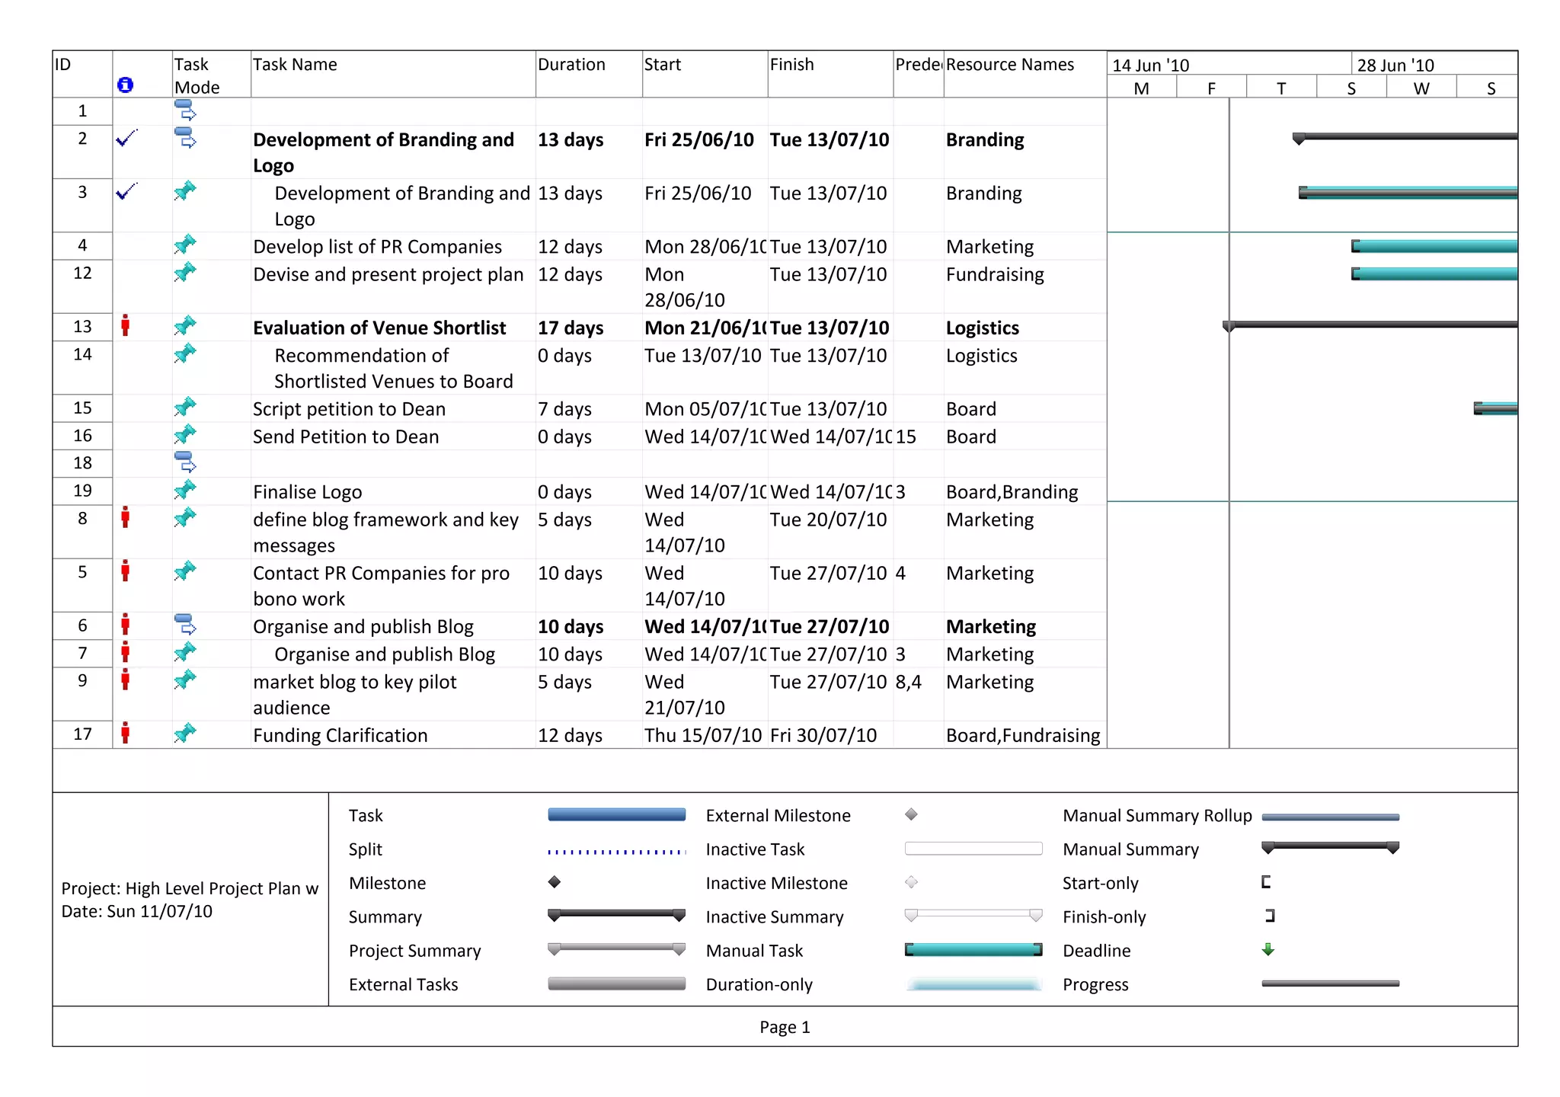The image size is (1560, 1097).
Task: Click the red resource overallocation icon in row 13
Action: 126,325
